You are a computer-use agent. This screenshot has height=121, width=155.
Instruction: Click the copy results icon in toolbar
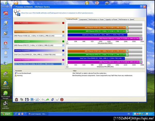click(x=21, y=100)
